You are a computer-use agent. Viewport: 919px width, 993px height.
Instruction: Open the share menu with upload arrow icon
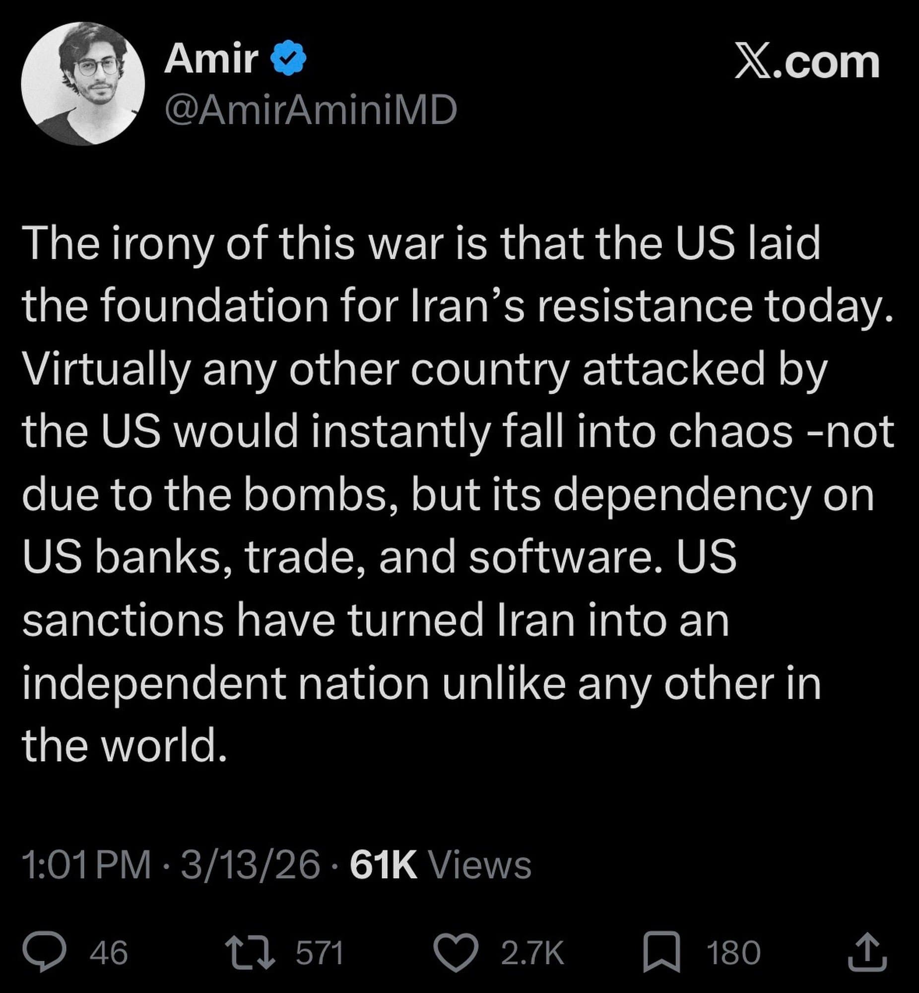pos(867,953)
